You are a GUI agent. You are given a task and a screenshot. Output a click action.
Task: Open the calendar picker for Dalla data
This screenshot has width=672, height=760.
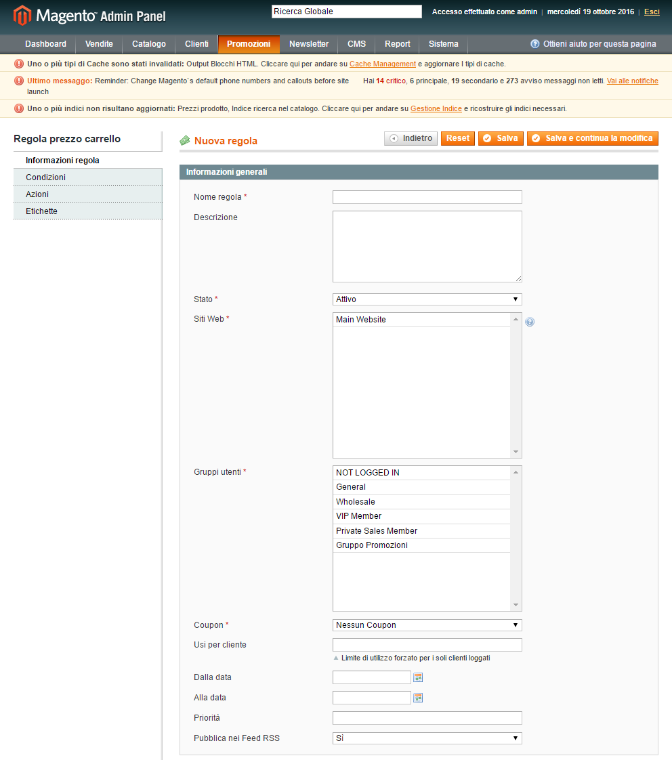click(x=418, y=677)
